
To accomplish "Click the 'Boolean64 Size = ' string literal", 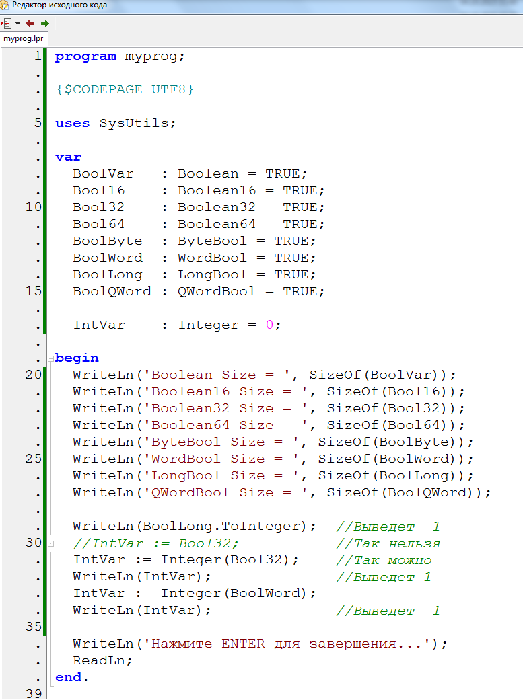I will click(225, 426).
